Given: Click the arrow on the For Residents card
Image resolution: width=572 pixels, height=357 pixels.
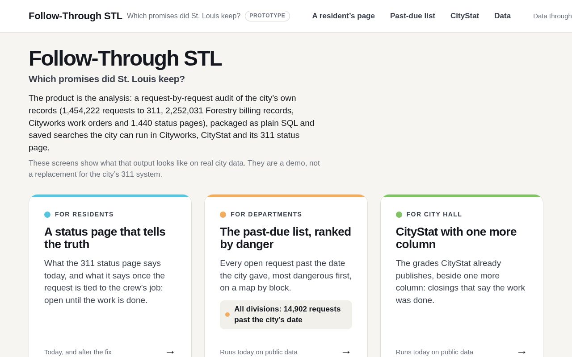Looking at the screenshot, I should (x=170, y=352).
